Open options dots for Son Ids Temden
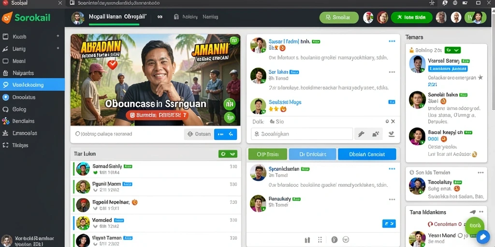The height and width of the screenshot is (247, 495). coord(480,173)
